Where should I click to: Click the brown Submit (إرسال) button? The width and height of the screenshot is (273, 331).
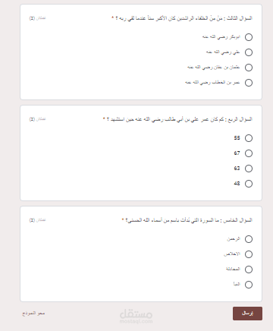coord(247,314)
